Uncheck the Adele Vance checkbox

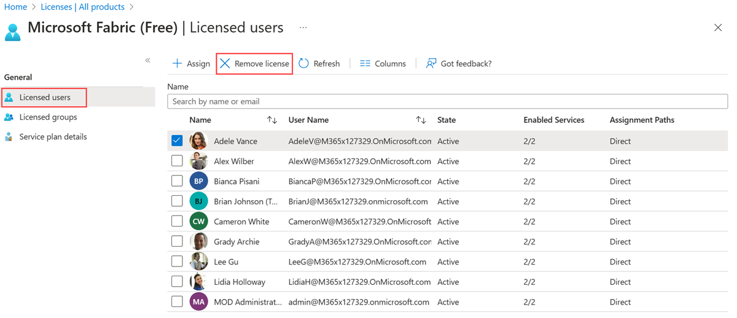pos(177,141)
